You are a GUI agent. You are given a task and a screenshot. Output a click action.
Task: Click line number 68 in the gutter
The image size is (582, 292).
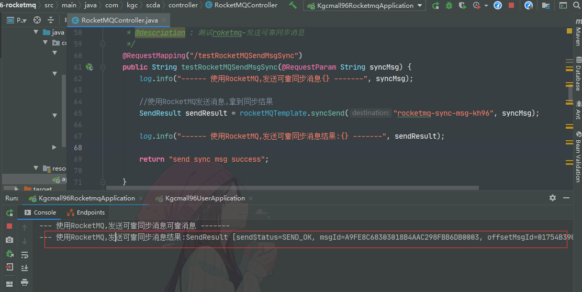click(78, 148)
